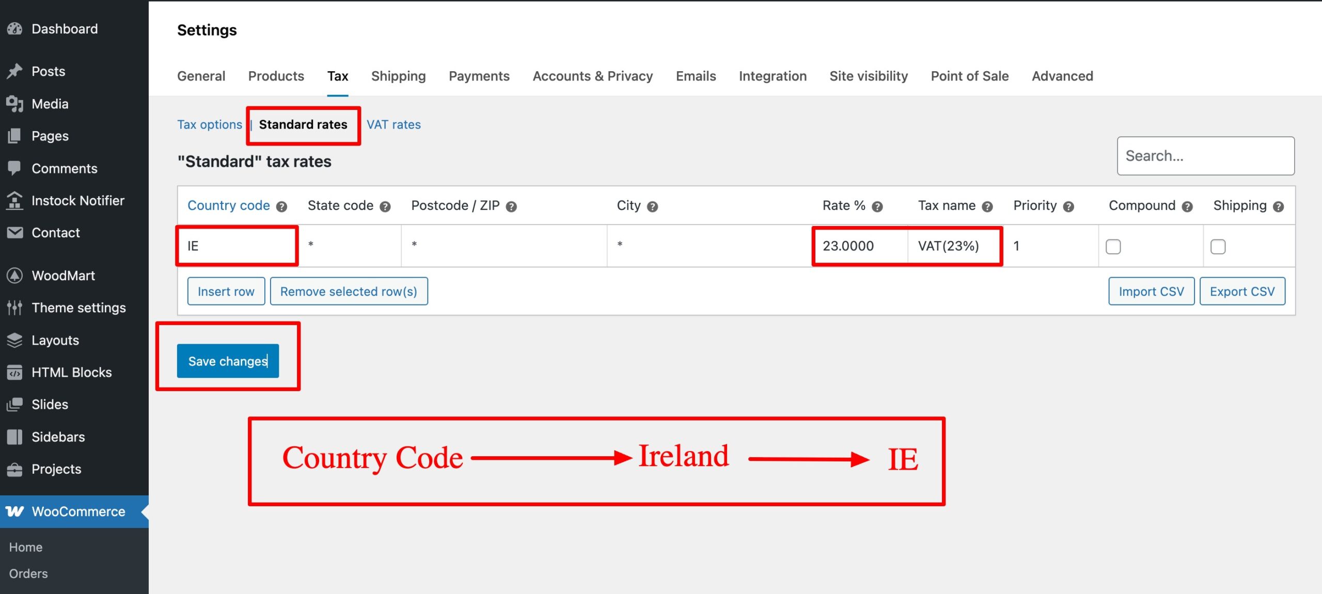This screenshot has width=1322, height=594.
Task: Switch to the Shipping settings tab
Action: click(x=398, y=76)
